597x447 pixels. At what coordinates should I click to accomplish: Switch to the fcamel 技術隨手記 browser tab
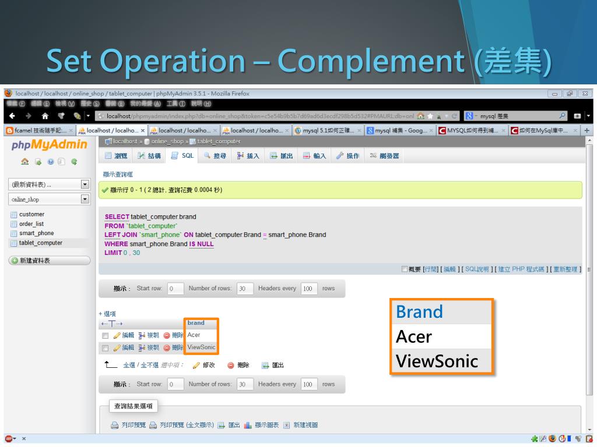click(40, 130)
